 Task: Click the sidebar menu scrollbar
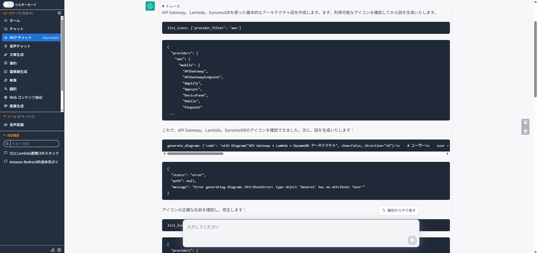62,55
